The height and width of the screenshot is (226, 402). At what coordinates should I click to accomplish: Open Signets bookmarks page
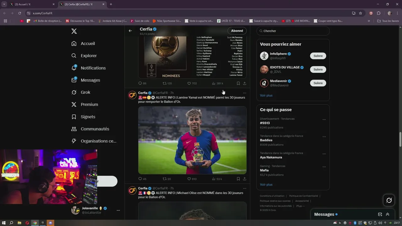click(x=83, y=117)
